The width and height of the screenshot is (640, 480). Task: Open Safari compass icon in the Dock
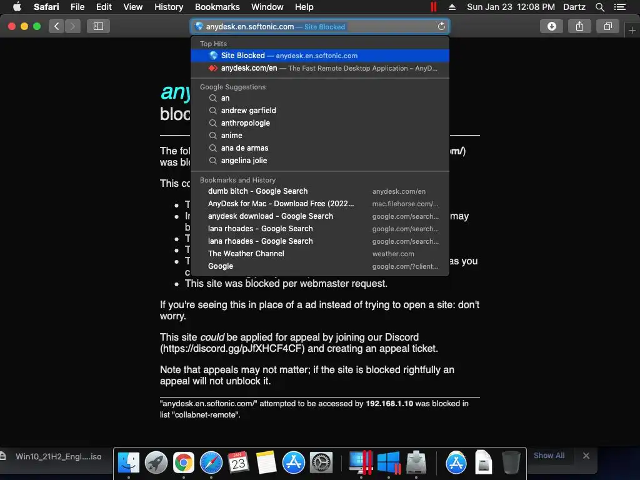coord(211,463)
